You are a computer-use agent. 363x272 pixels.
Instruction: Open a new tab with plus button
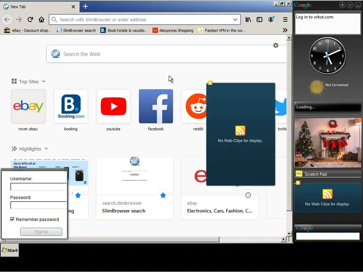click(x=85, y=6)
